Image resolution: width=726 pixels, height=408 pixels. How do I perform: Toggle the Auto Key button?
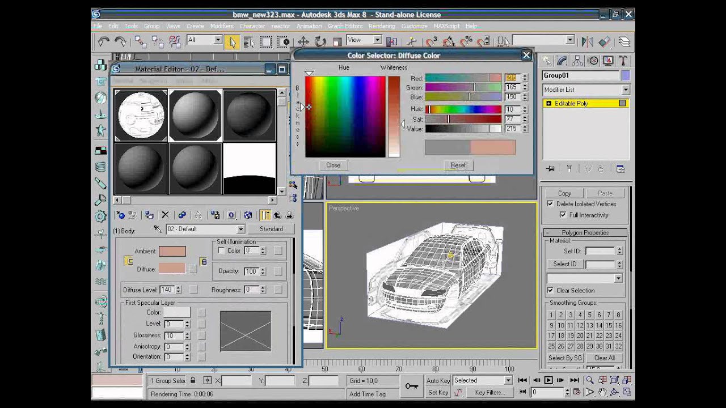click(438, 381)
